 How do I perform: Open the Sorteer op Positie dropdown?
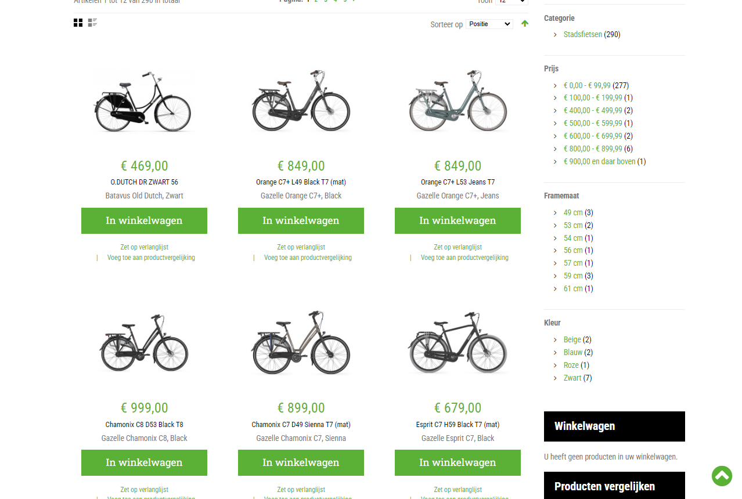[489, 24]
